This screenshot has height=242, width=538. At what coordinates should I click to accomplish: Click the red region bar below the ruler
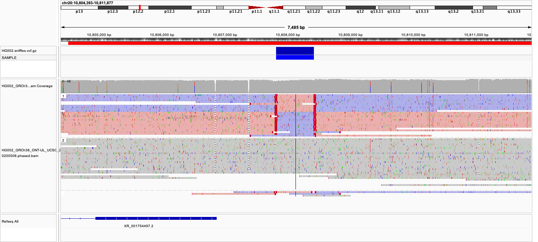[x=300, y=43]
